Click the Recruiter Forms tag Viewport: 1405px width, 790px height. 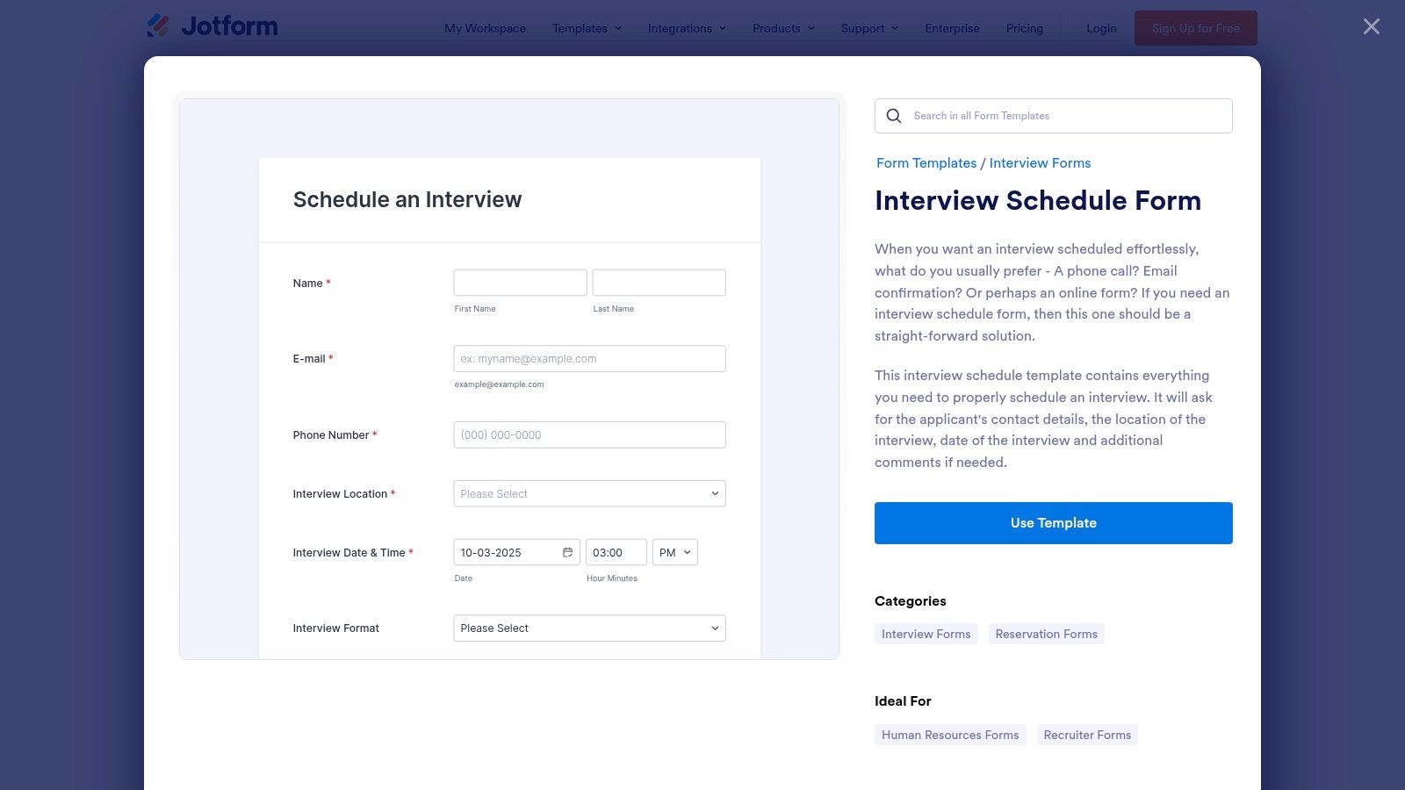point(1087,735)
